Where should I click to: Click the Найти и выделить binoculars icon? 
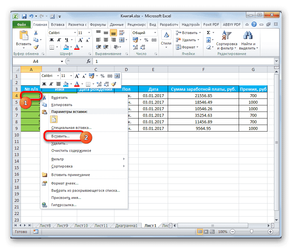pos(248,34)
